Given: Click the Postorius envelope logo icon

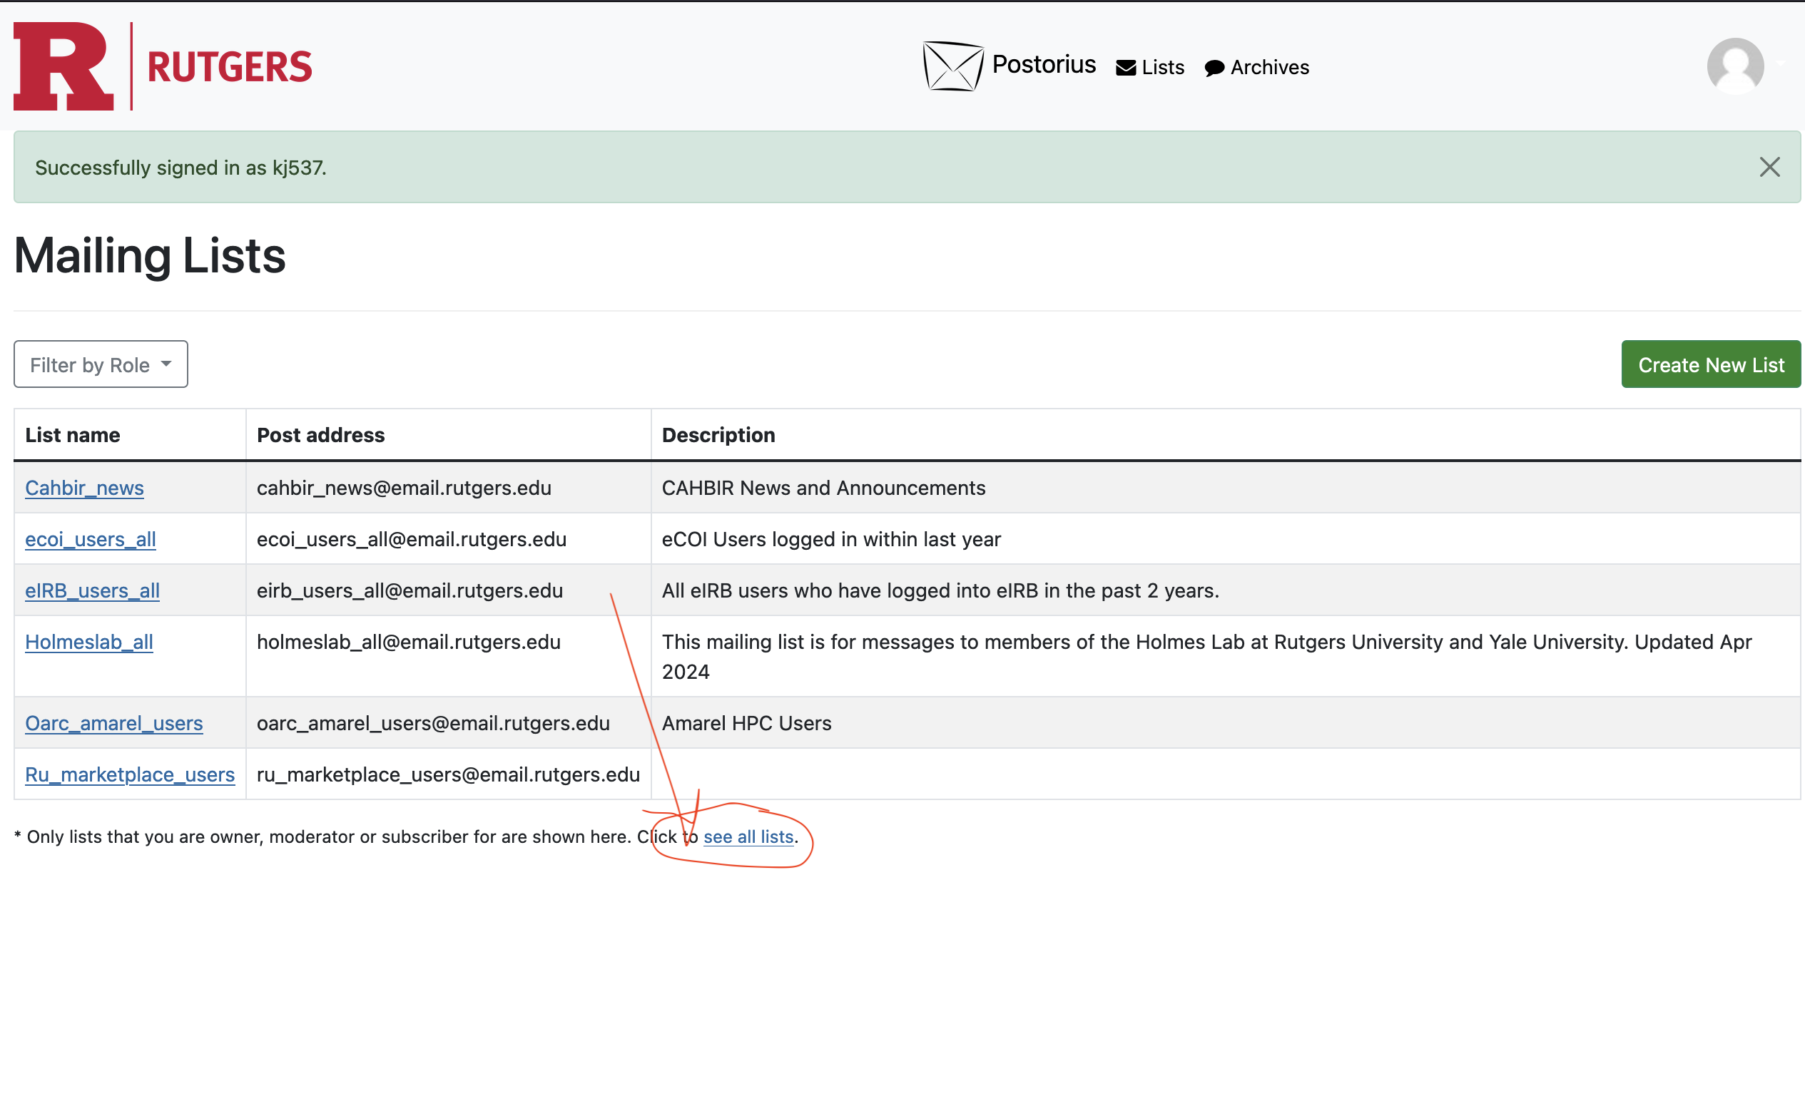Looking at the screenshot, I should (952, 66).
